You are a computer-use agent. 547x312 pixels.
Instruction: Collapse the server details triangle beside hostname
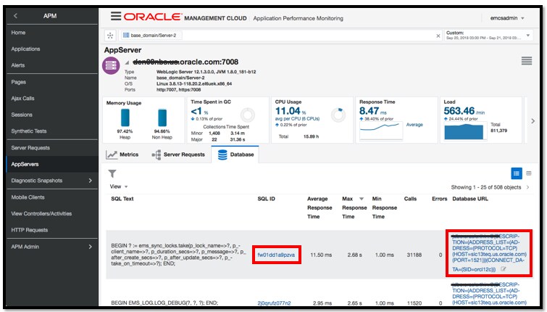[127, 62]
